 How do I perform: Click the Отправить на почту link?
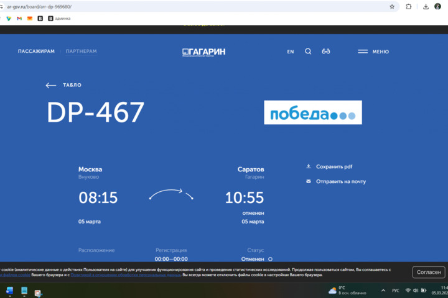(341, 182)
